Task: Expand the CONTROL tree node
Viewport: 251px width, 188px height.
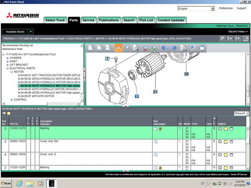Action: point(11,100)
